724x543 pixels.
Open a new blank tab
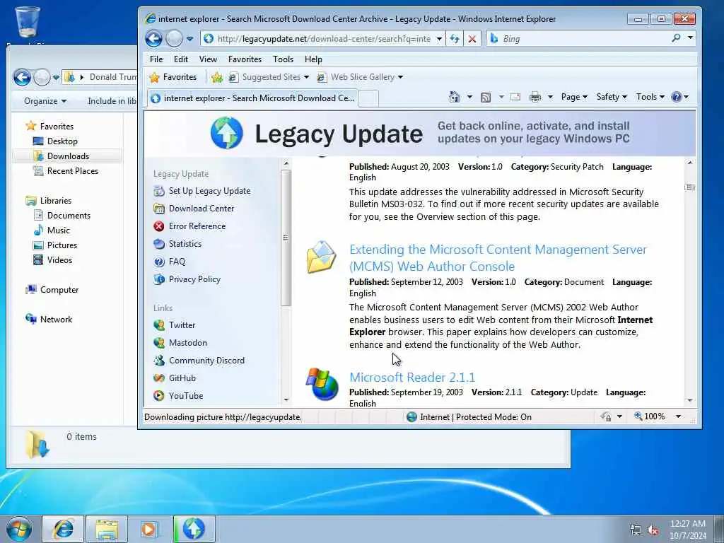tap(368, 98)
